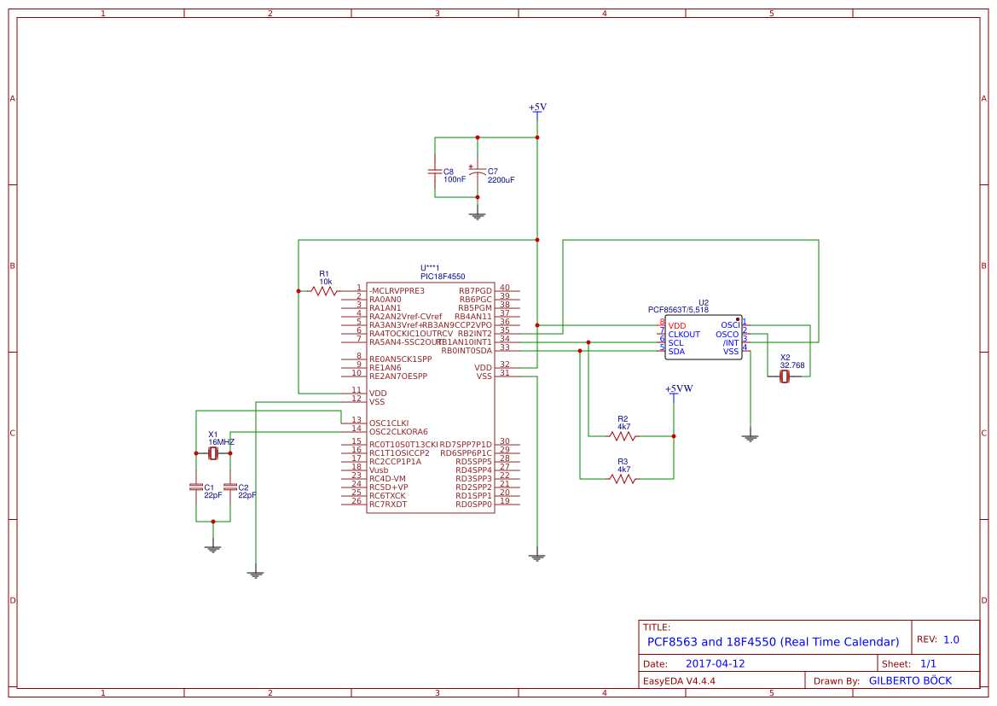
Task: Select the ground symbol below C1 and C2
Action: (x=213, y=547)
